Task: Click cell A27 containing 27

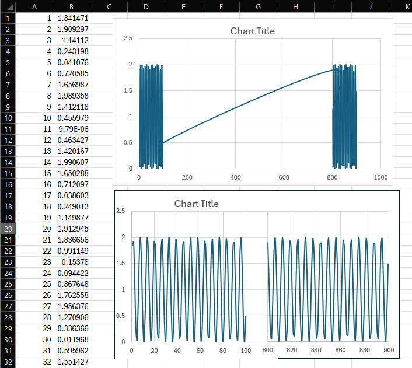Action: [34, 306]
